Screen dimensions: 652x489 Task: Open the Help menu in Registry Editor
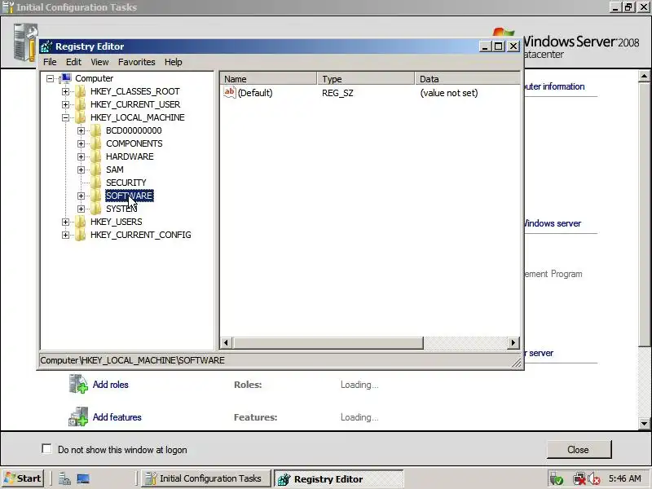(x=173, y=62)
